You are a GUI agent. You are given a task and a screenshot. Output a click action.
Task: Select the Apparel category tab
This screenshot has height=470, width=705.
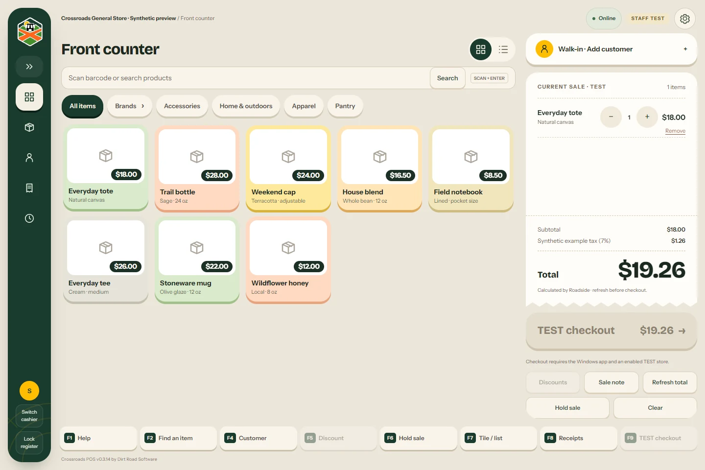[x=304, y=106]
